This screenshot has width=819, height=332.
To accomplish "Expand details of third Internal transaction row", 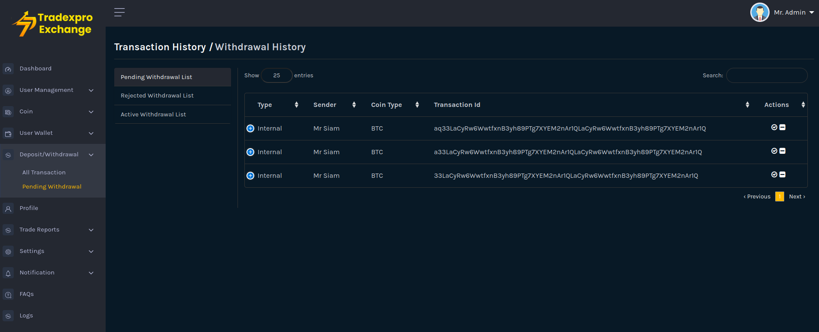I will 250,176.
